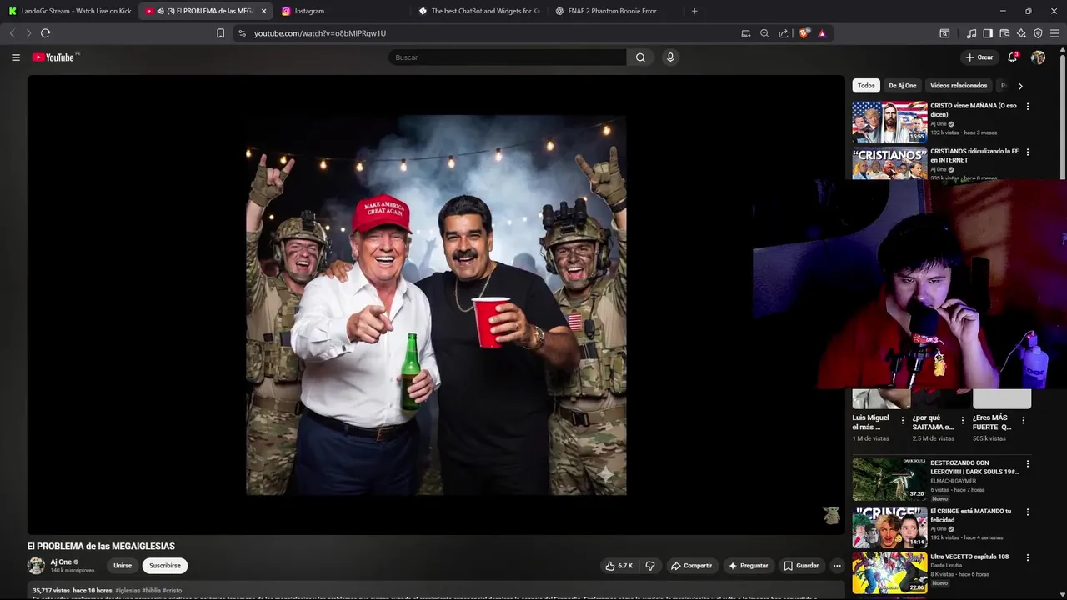
Task: Select the De Aj One filter chip
Action: point(902,86)
